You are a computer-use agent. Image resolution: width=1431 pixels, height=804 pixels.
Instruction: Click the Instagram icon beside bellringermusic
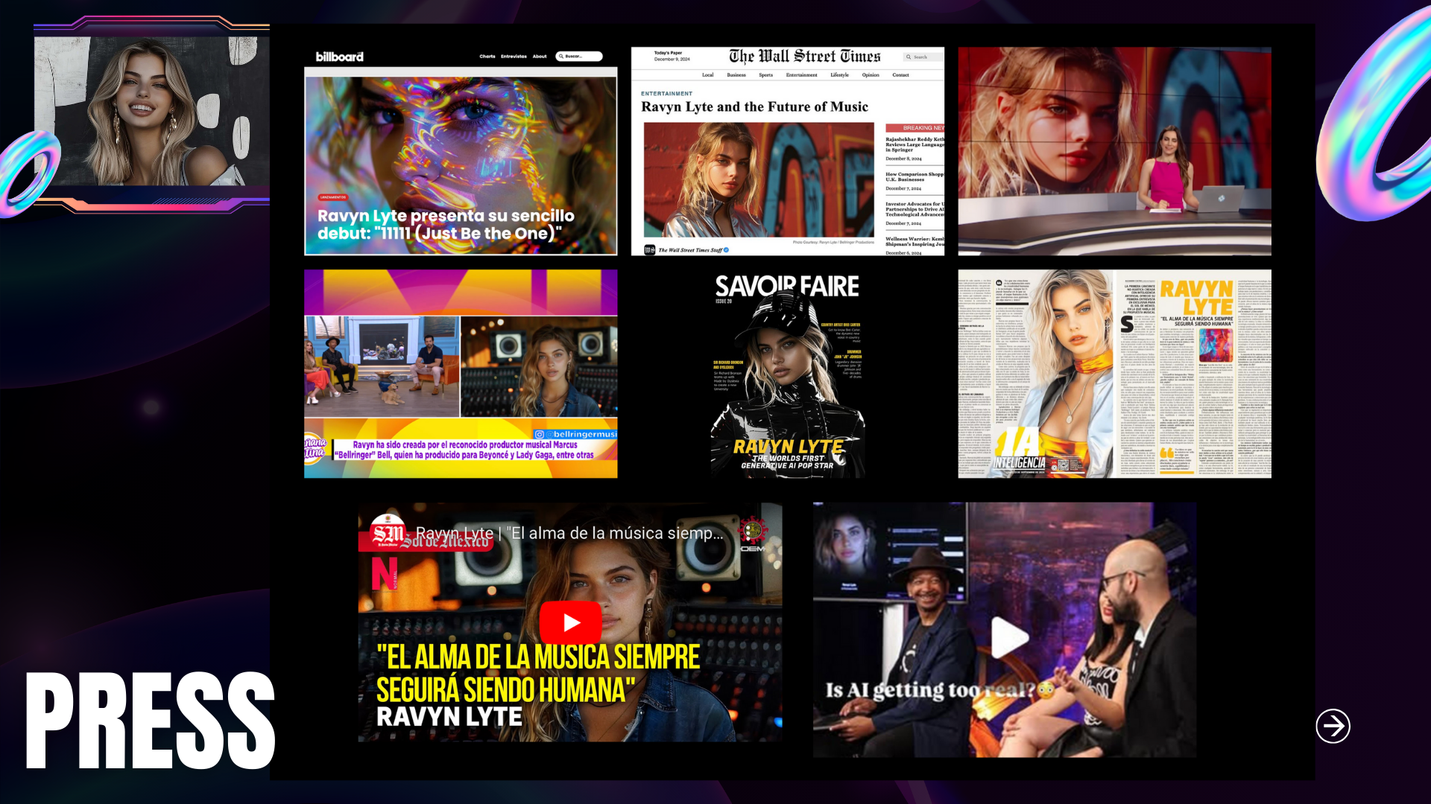click(x=539, y=434)
